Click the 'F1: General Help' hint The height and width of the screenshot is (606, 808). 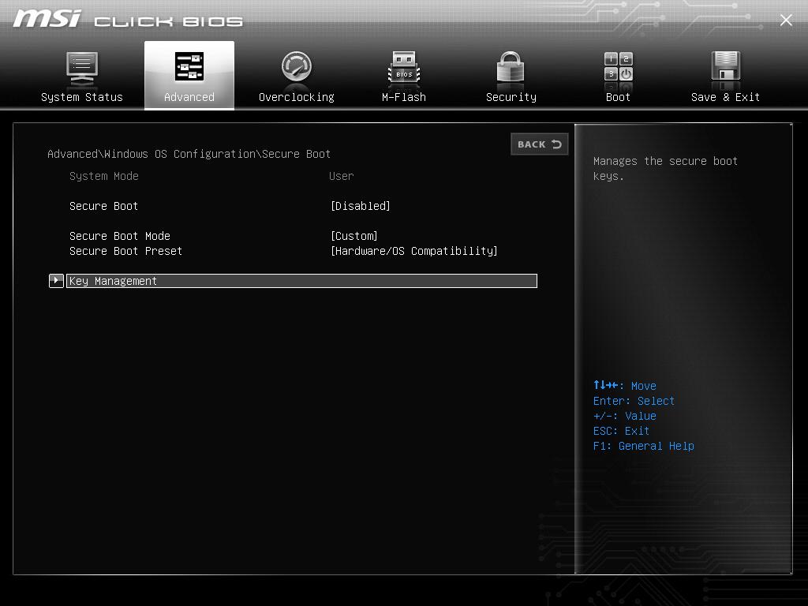pos(644,446)
